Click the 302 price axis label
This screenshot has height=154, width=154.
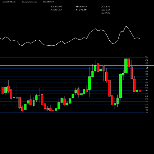[x=147, y=79]
